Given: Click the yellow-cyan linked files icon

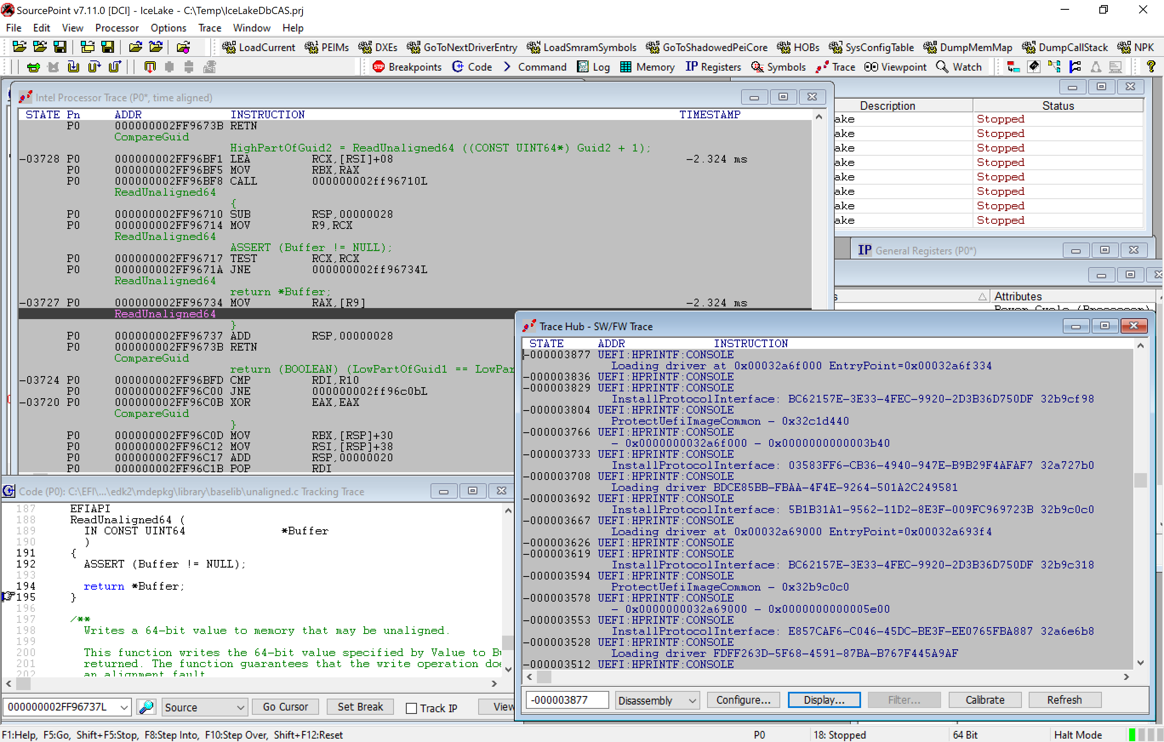Looking at the screenshot, I should 1054,67.
